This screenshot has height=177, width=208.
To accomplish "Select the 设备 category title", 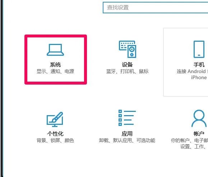I will click(x=127, y=65).
